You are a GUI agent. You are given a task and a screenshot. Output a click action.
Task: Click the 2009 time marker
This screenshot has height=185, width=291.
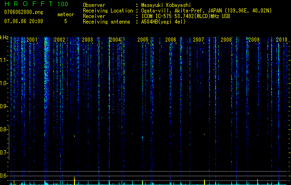click(x=254, y=39)
